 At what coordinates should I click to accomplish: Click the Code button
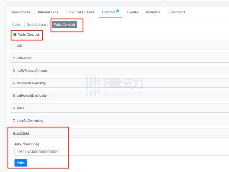pos(16,25)
